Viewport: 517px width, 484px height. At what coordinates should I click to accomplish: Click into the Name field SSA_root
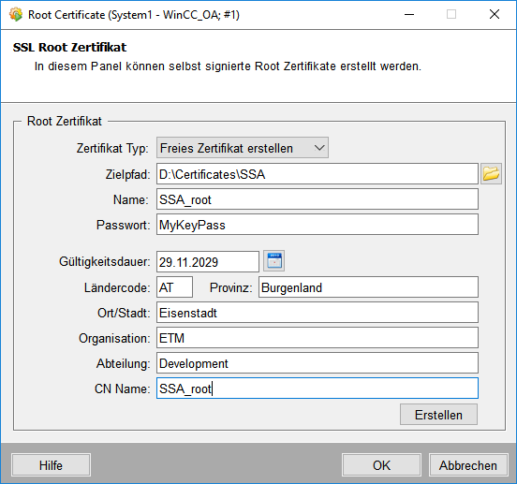click(318, 199)
